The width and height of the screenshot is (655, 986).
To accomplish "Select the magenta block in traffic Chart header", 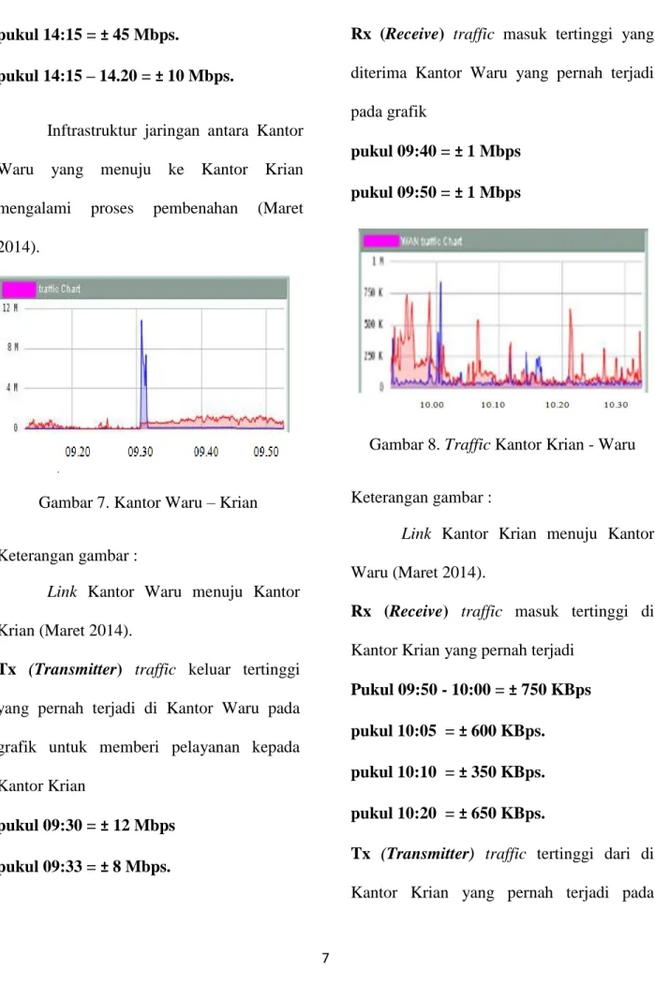I will click(19, 289).
